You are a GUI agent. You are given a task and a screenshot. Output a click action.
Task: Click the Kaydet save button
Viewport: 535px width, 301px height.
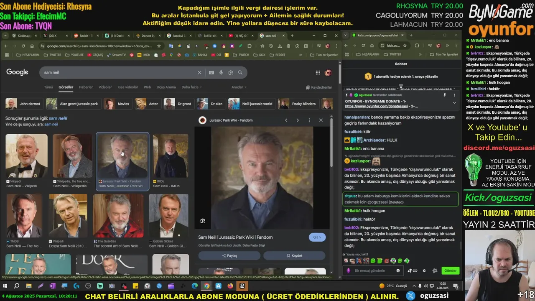294,255
